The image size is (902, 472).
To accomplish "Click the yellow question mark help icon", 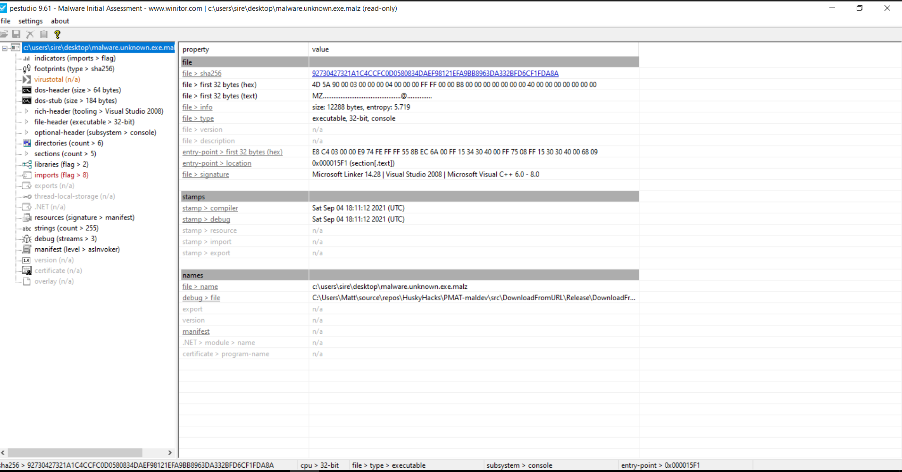I will pos(58,34).
